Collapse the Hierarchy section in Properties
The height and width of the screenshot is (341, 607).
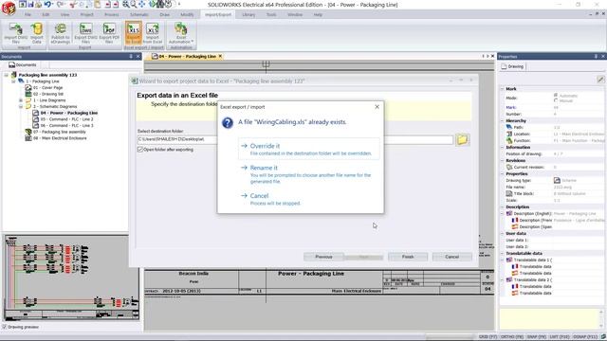tap(503, 120)
